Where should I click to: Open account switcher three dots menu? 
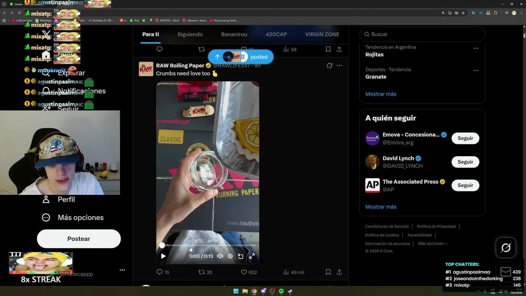(122, 270)
